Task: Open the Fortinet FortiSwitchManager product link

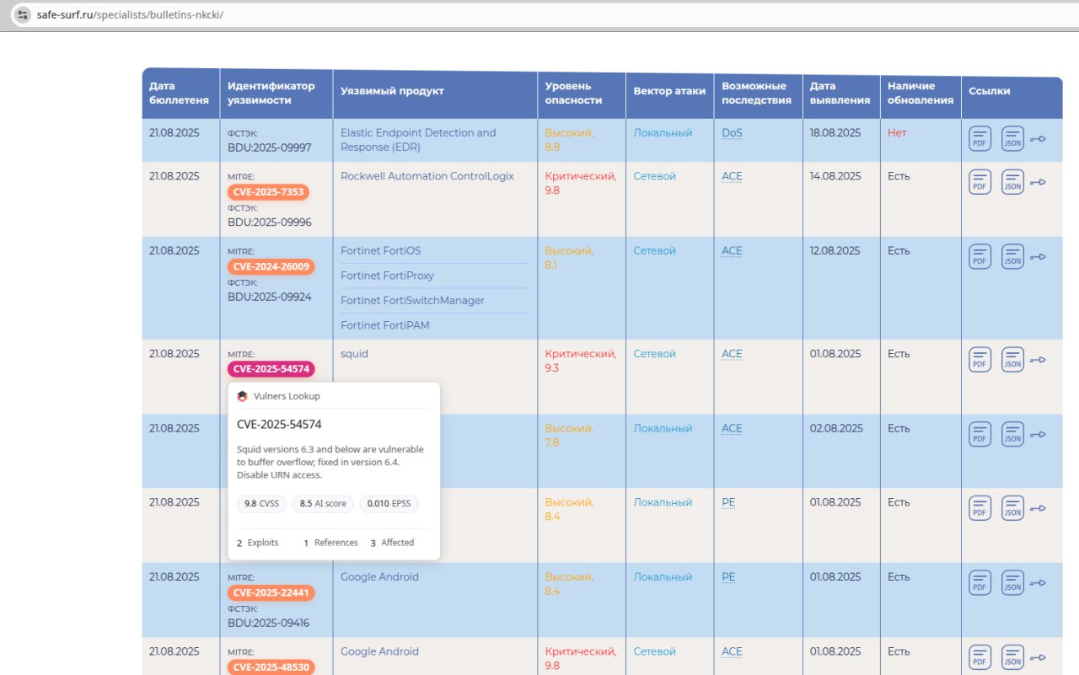Action: pyautogui.click(x=412, y=301)
